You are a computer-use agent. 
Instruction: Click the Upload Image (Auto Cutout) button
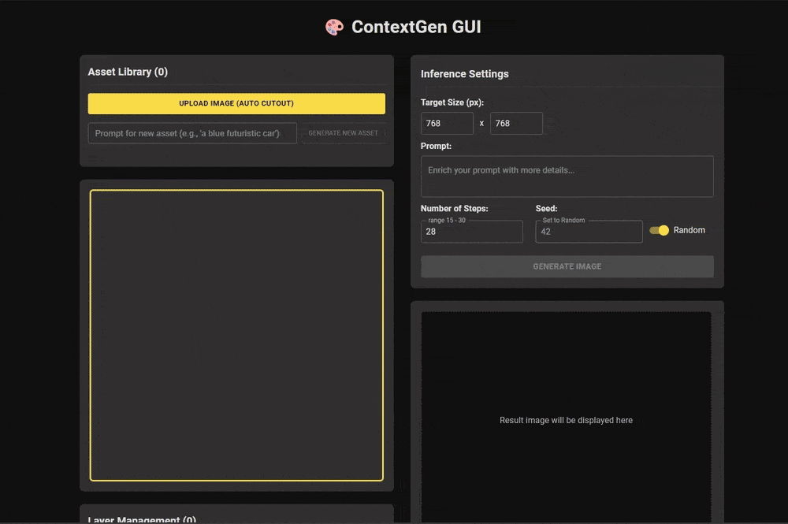(236, 103)
